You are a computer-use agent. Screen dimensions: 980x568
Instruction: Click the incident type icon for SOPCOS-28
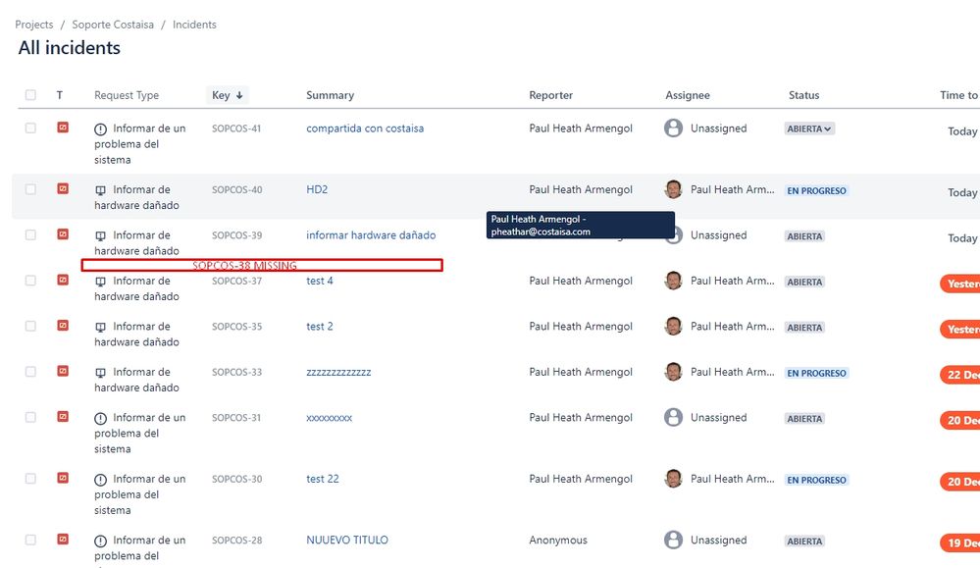pos(63,540)
